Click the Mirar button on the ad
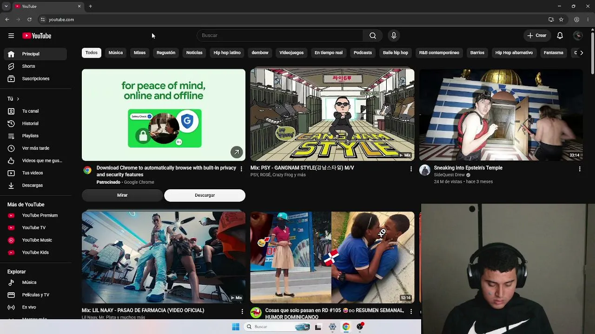Image resolution: width=595 pixels, height=334 pixels. [x=122, y=195]
